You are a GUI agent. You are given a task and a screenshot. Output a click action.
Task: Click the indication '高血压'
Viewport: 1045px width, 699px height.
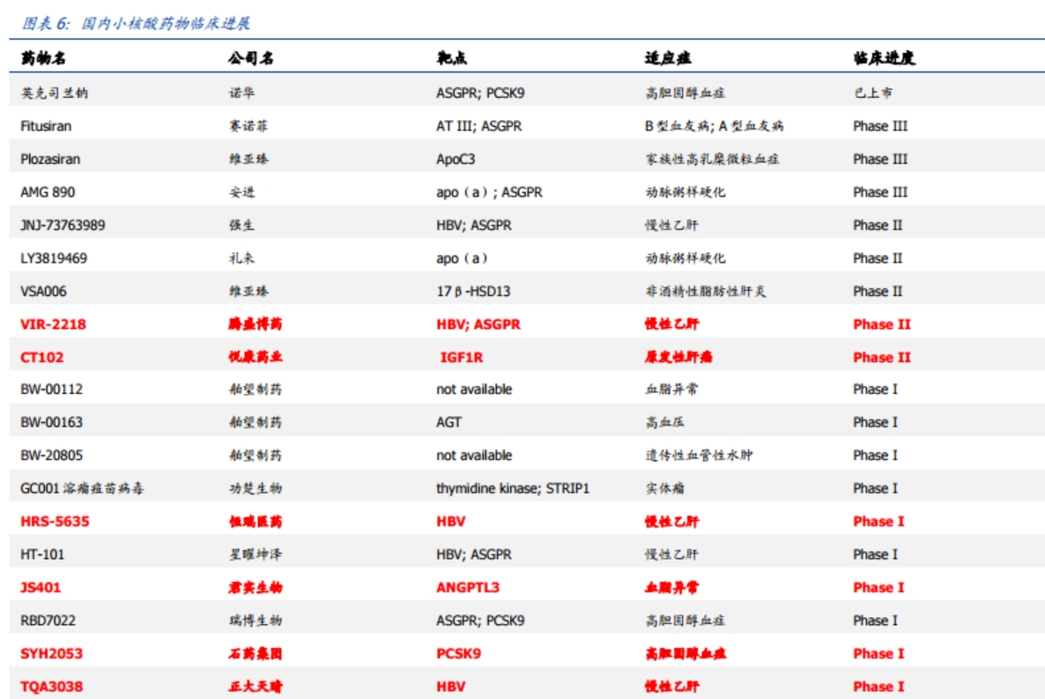[x=664, y=422]
